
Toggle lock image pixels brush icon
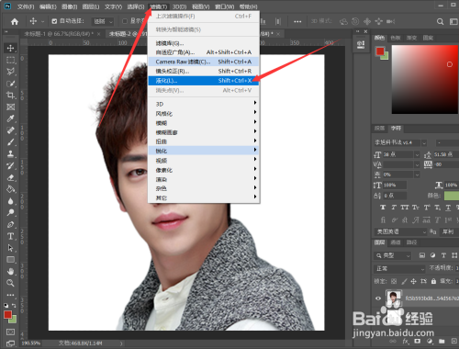[404, 281]
